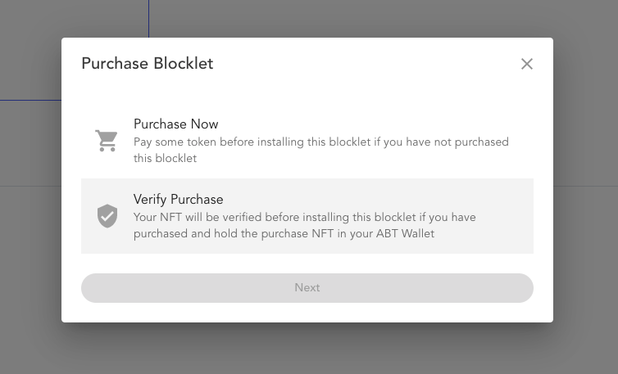Click the 'this blocklet' second line of Purchase description
Screen dimensions: 618x374
(165, 159)
